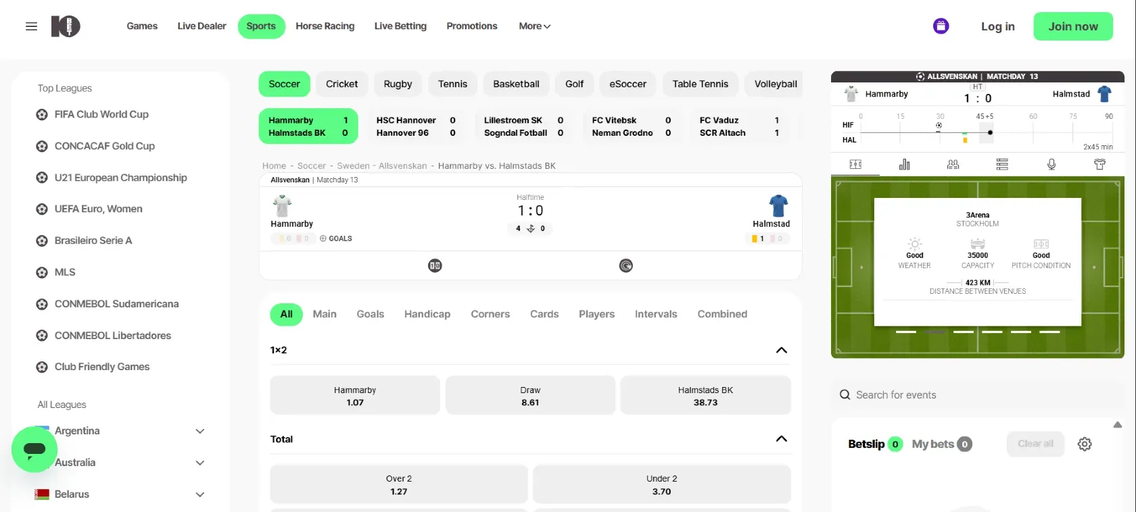This screenshot has width=1136, height=512.
Task: Open FC Vaduz vs SCR Altach match
Action: pos(740,126)
